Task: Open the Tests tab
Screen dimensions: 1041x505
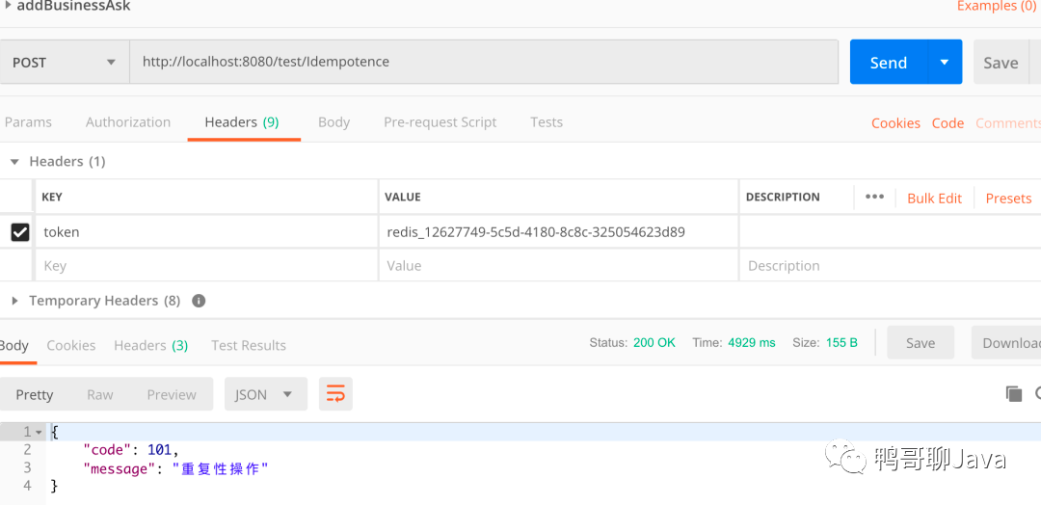Action: click(547, 122)
